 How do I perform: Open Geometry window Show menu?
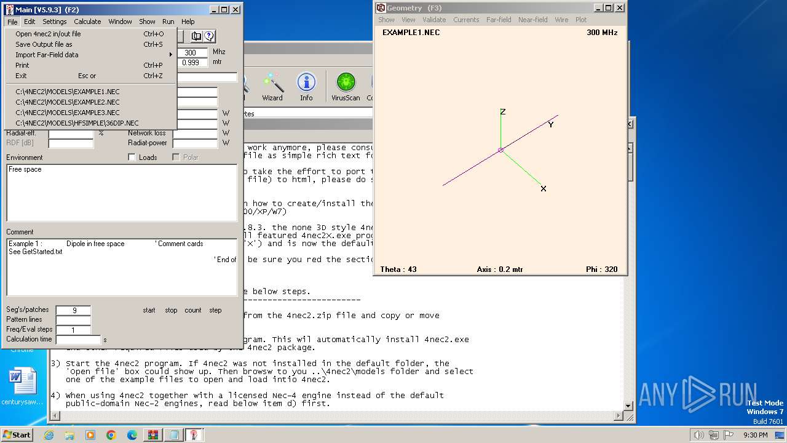click(386, 20)
